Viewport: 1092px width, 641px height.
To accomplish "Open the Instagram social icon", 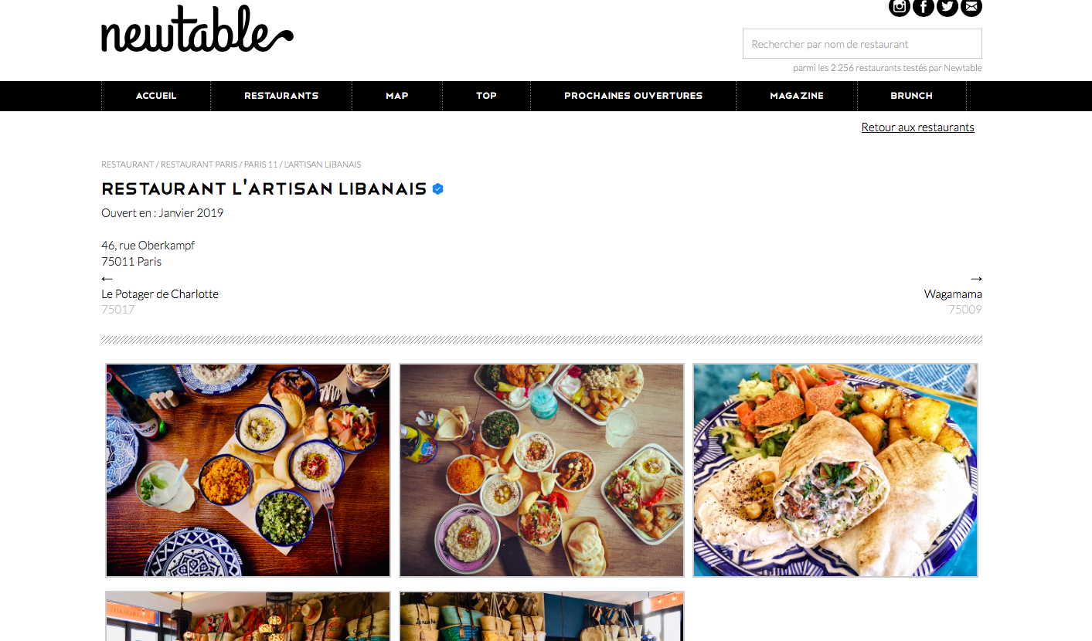I will tap(900, 6).
